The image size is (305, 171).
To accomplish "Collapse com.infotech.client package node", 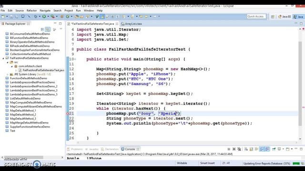I will click(x=11, y=66).
